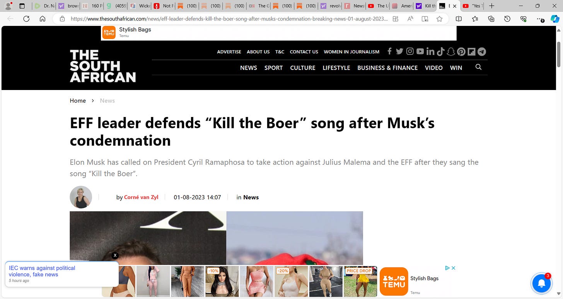
Task: Open the WIN navigation item
Action: (456, 68)
